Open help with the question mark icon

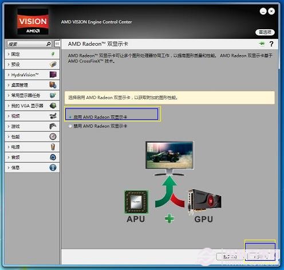point(271,44)
